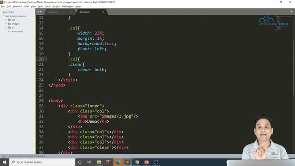Screen dimensions: 295x166
Task: Open Task View from the taskbar
Action: click(89, 162)
